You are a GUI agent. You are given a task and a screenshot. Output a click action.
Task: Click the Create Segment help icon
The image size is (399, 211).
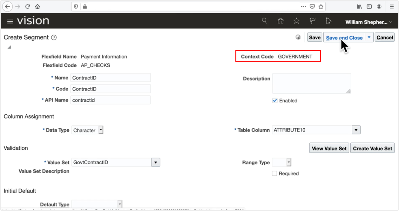point(54,37)
